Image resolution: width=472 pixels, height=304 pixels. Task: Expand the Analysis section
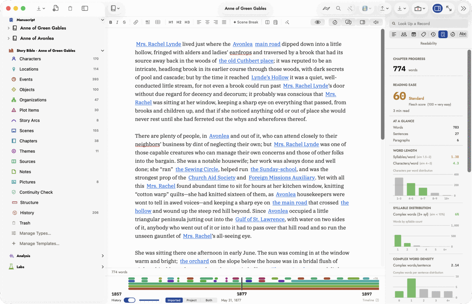tap(102, 256)
